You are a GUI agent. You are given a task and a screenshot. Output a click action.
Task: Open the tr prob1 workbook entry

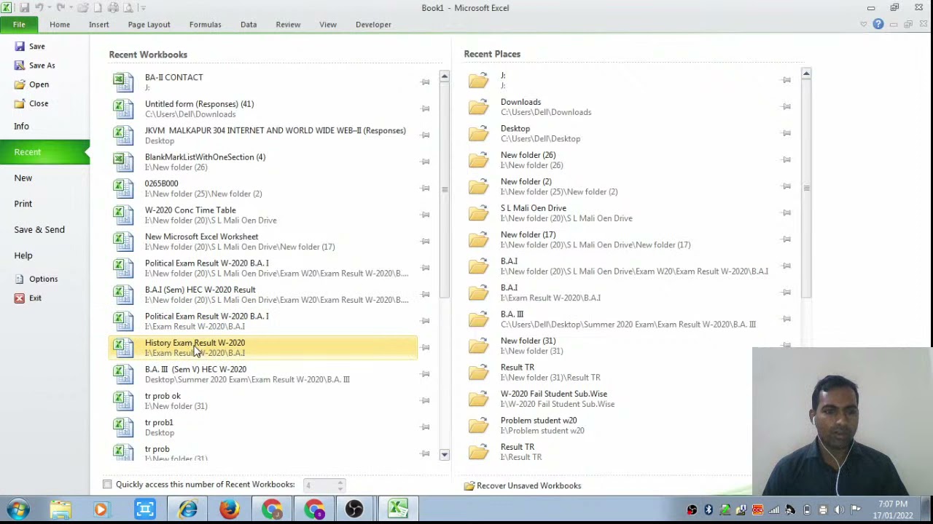(263, 427)
